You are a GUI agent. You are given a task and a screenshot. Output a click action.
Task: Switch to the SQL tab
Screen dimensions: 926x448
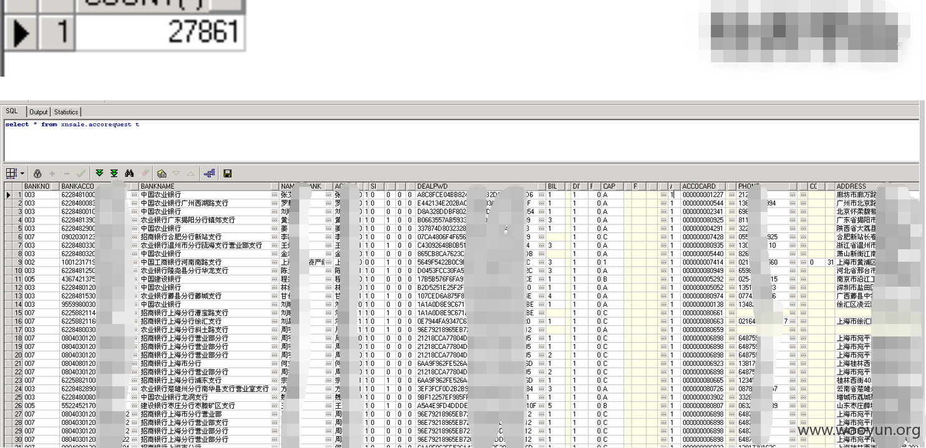pyautogui.click(x=12, y=111)
